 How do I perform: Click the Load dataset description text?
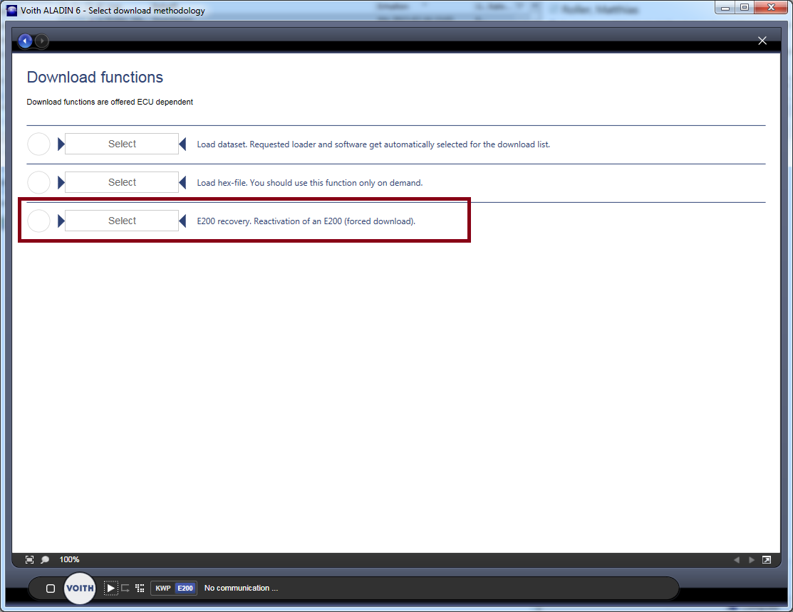373,144
